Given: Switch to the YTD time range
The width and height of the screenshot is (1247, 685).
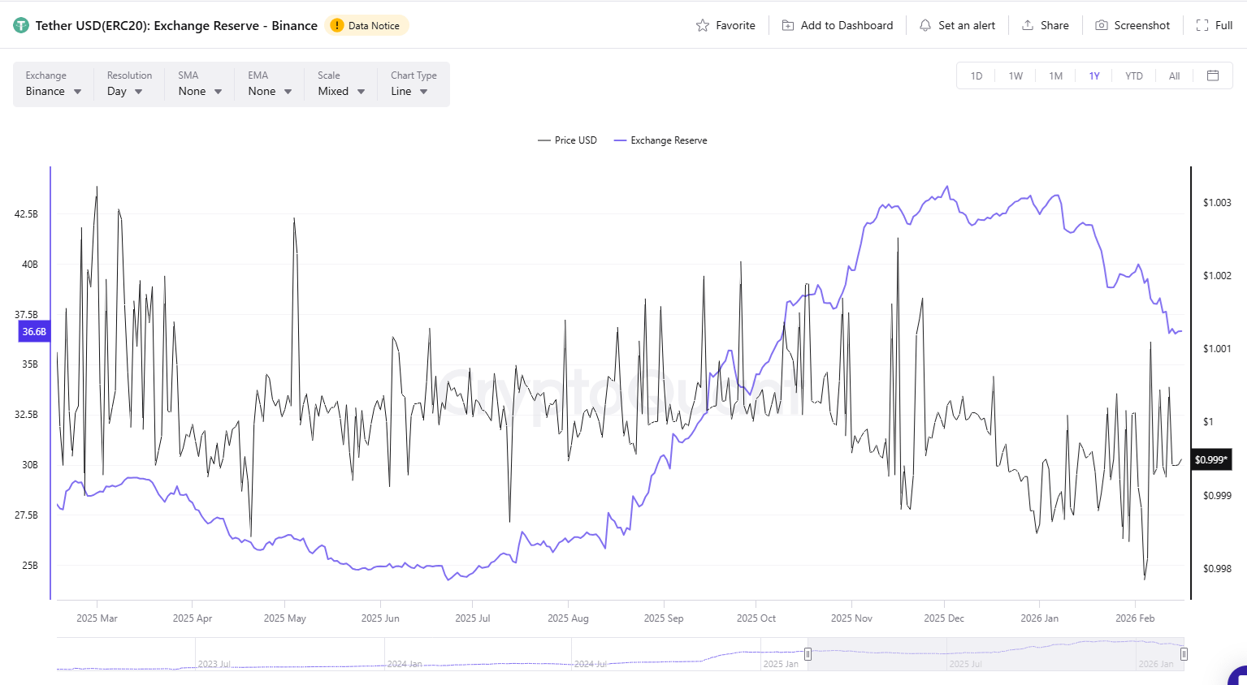Looking at the screenshot, I should tap(1133, 75).
